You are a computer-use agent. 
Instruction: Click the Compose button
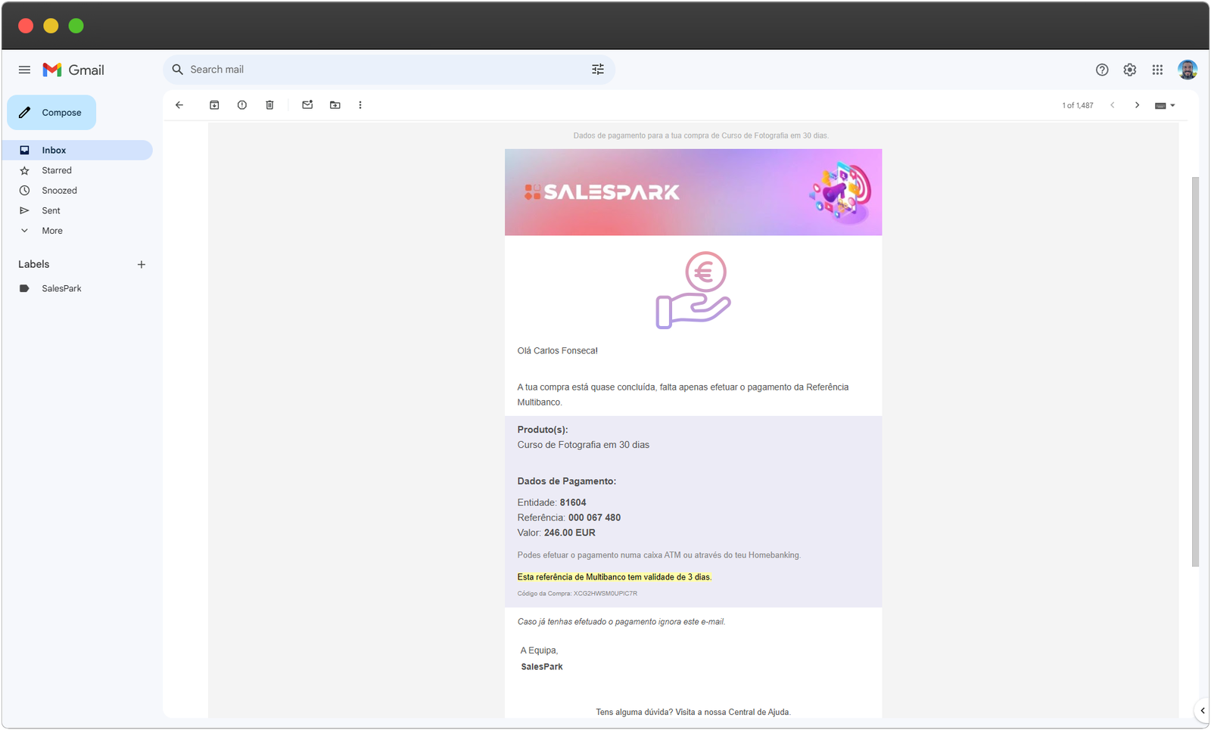click(x=51, y=113)
